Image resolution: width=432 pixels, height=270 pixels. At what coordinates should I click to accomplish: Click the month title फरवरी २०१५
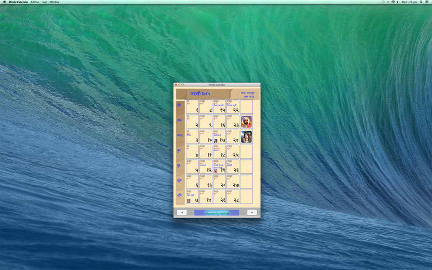200,93
